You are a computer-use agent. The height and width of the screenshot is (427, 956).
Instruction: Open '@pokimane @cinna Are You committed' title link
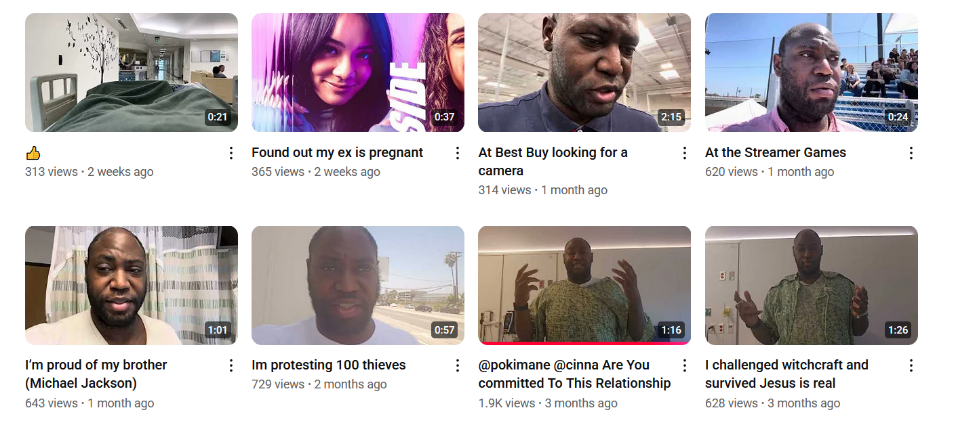[574, 374]
